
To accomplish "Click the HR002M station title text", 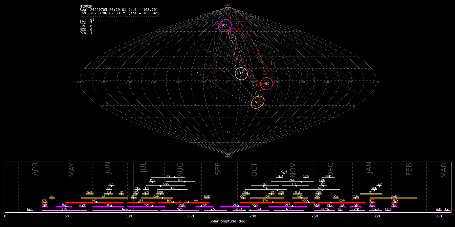I will point(86,7).
